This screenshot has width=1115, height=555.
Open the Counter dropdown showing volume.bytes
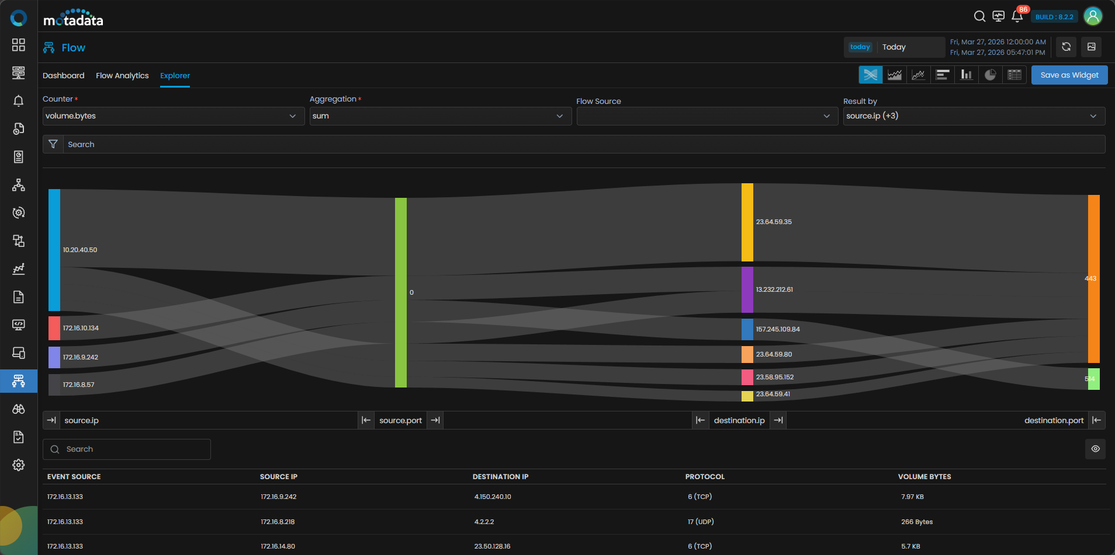pyautogui.click(x=173, y=116)
